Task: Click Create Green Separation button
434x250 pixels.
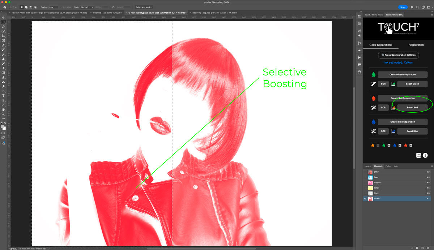Action: pyautogui.click(x=403, y=74)
